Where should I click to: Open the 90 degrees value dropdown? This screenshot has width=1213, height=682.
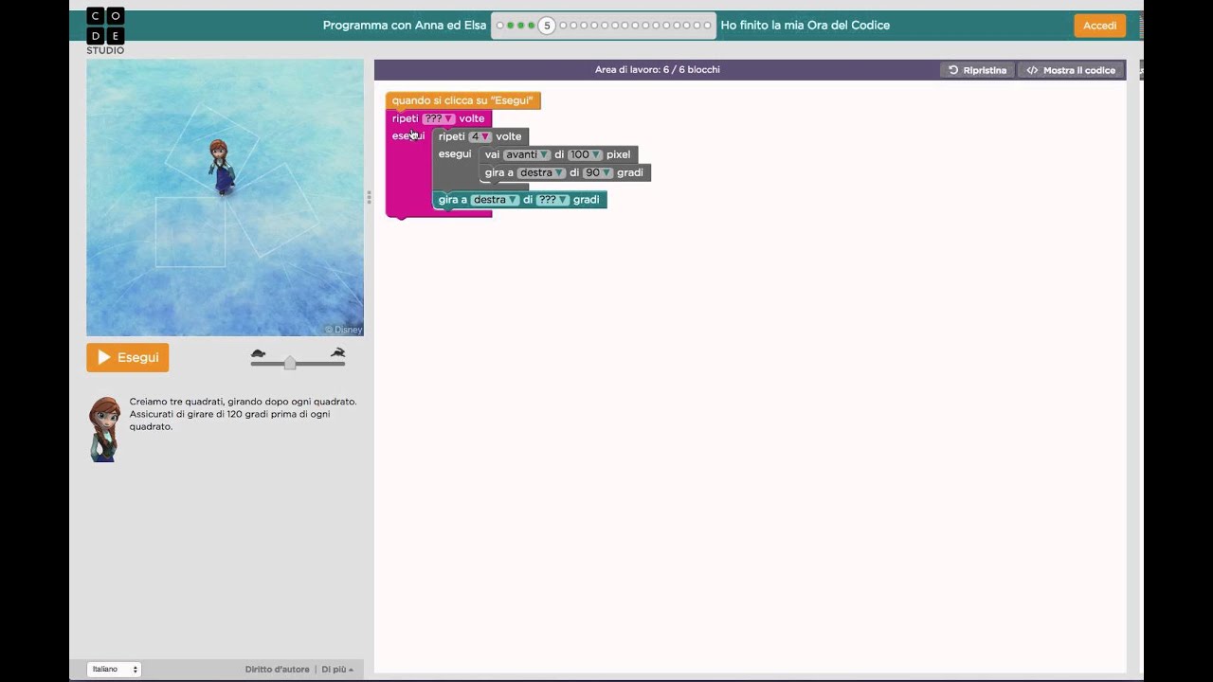pos(597,172)
